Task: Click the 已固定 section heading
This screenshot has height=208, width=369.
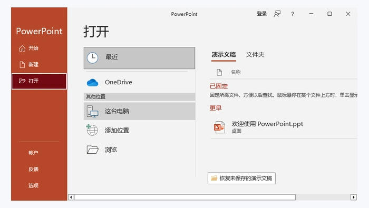Action: point(219,86)
